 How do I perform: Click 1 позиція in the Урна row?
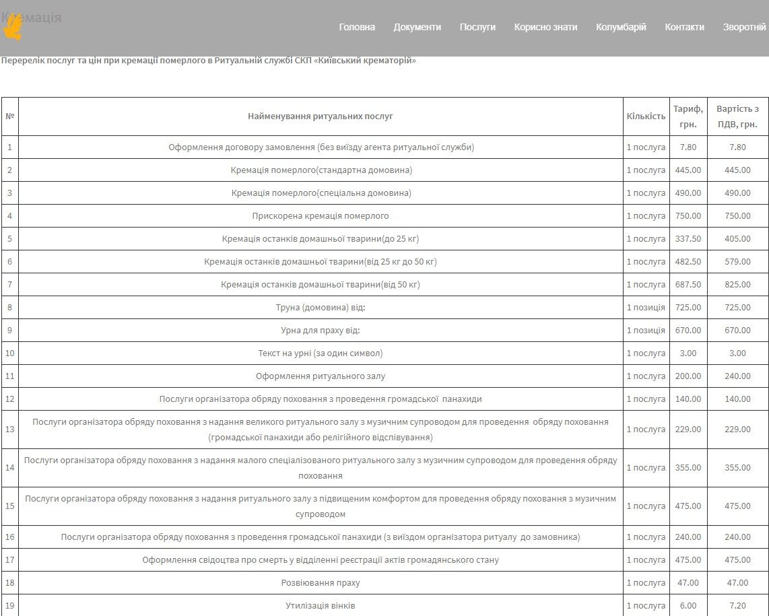point(646,330)
